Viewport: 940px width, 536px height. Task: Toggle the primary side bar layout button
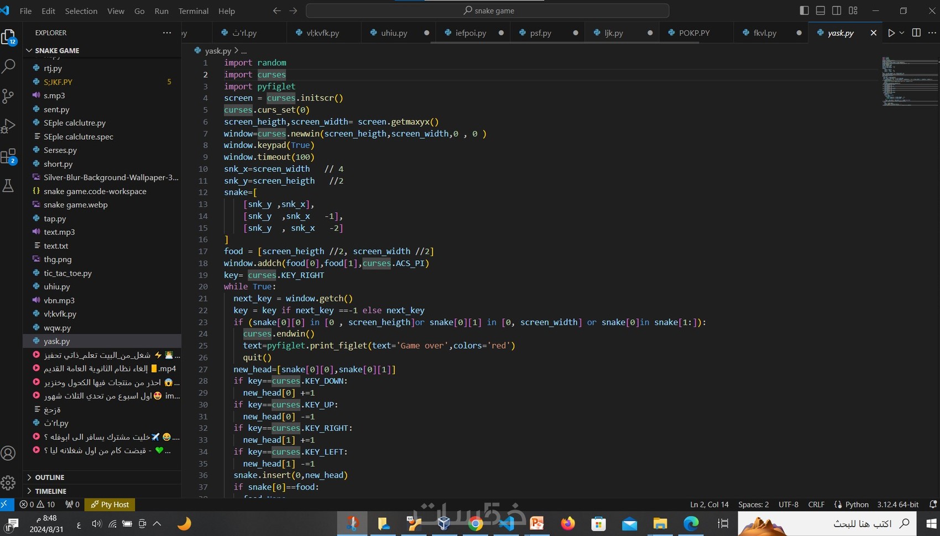(804, 10)
